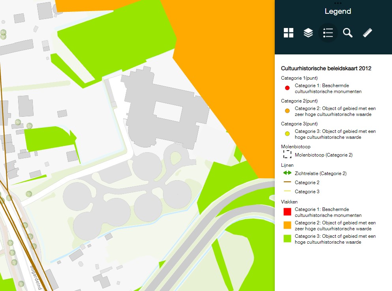The width and height of the screenshot is (392, 291).
Task: Click the Molenbiotoop dashed square symbol
Action: click(287, 155)
